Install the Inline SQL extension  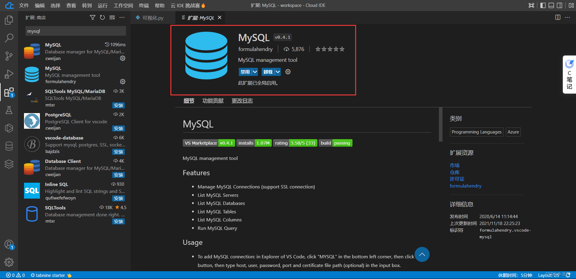click(118, 198)
